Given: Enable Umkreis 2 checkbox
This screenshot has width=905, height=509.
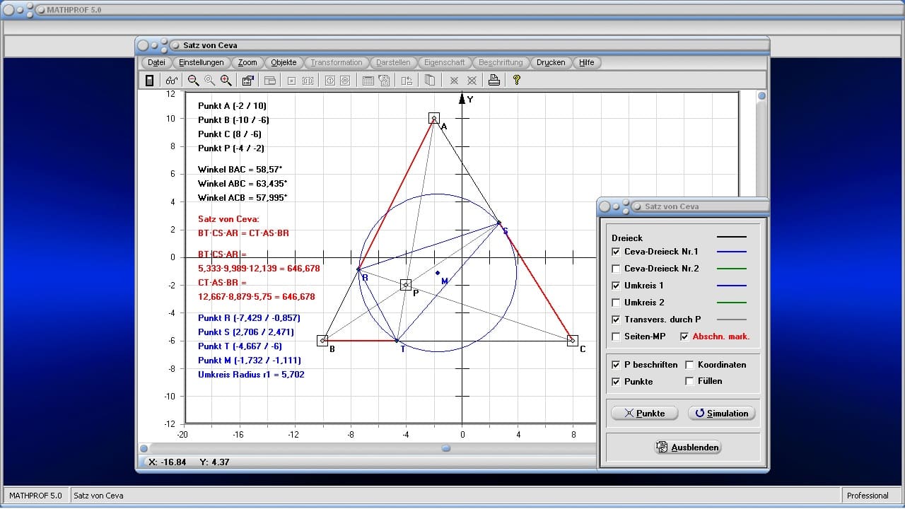Looking at the screenshot, I should coord(616,303).
